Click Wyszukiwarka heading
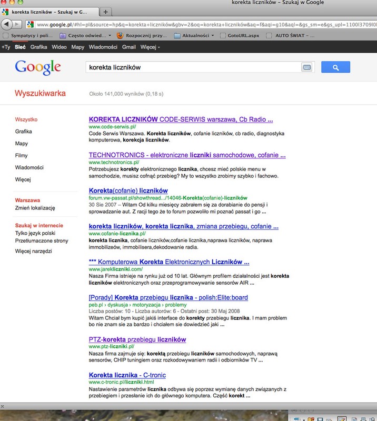Image resolution: width=377 pixels, height=421 pixels. [41, 93]
